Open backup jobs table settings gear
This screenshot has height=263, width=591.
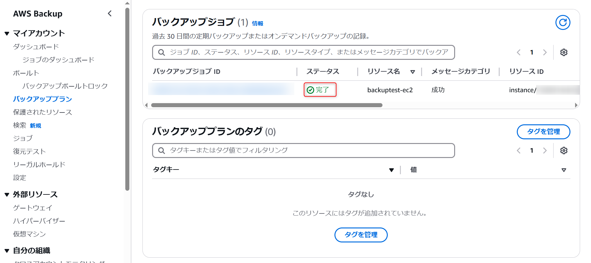(x=564, y=52)
